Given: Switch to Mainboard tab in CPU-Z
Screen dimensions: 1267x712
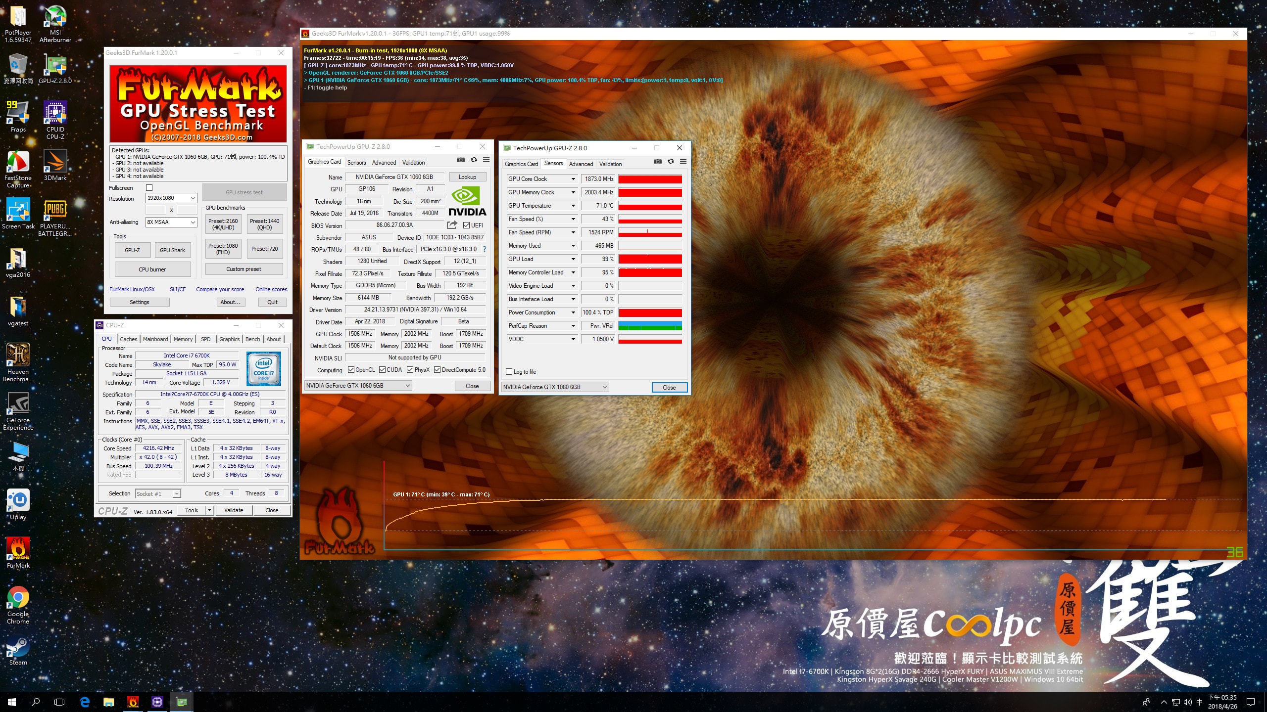Looking at the screenshot, I should pos(155,339).
